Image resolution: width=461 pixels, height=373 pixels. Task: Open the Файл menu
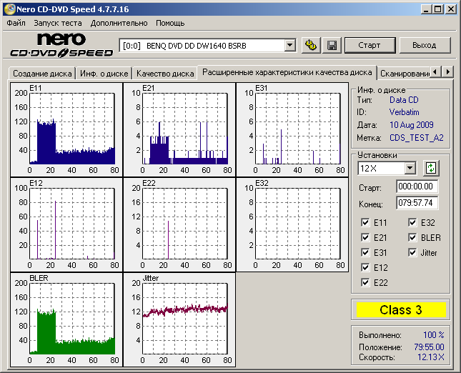tap(16, 23)
